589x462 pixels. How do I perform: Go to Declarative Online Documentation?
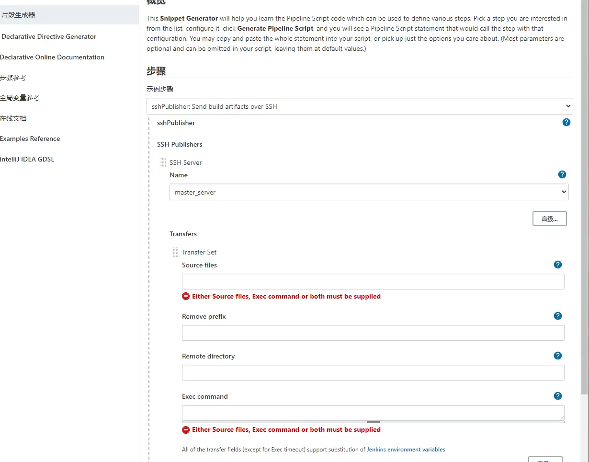coord(52,57)
